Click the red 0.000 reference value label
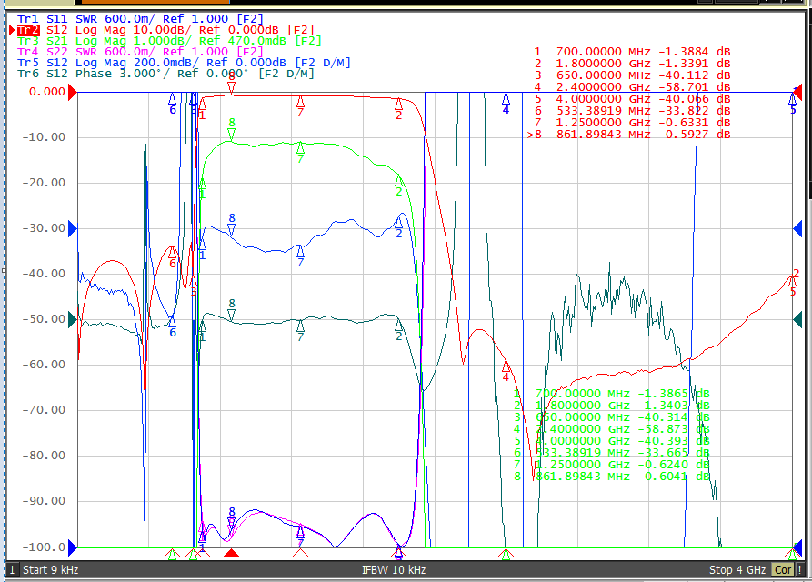 tap(47, 92)
